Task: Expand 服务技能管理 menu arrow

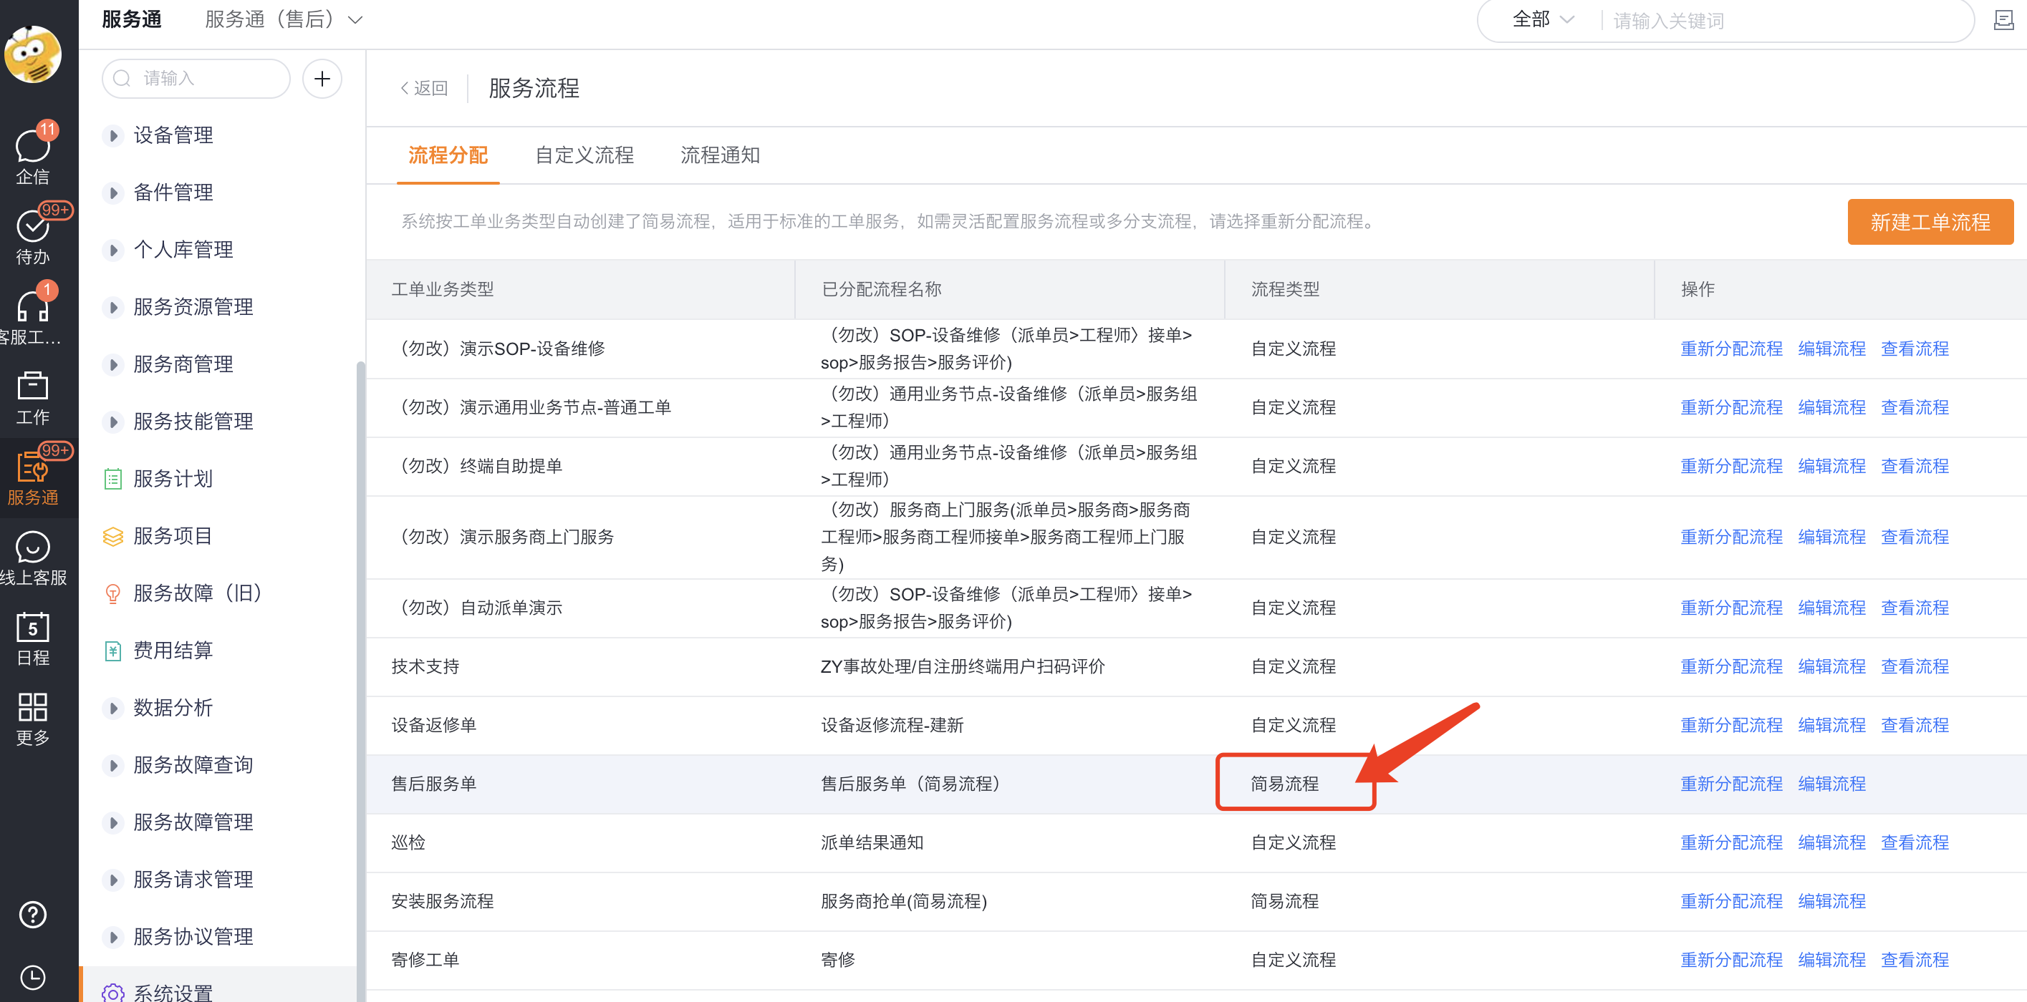Action: tap(113, 422)
